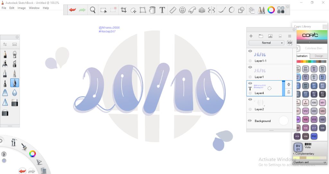Add image layer icon in Layer panel
The height and width of the screenshot is (174, 329).
point(270,36)
